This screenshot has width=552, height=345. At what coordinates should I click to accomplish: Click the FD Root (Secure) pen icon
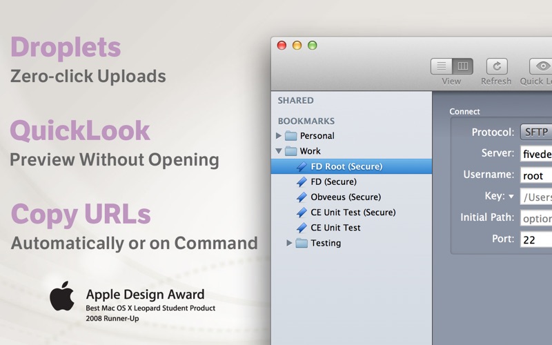click(302, 166)
